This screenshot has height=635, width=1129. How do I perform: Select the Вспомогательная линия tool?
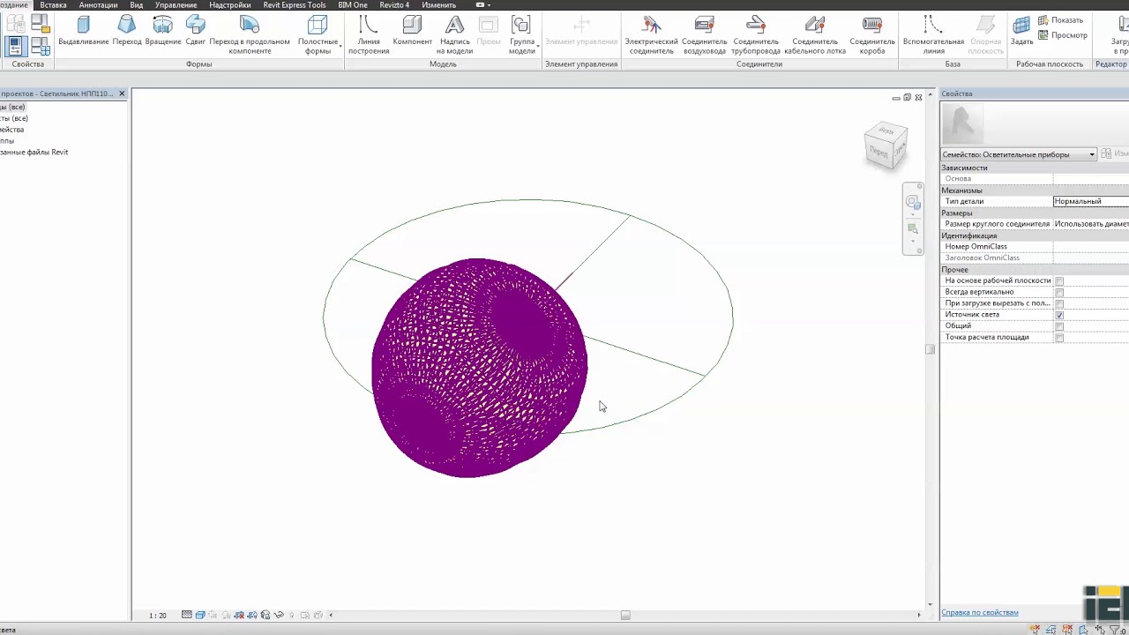933,35
